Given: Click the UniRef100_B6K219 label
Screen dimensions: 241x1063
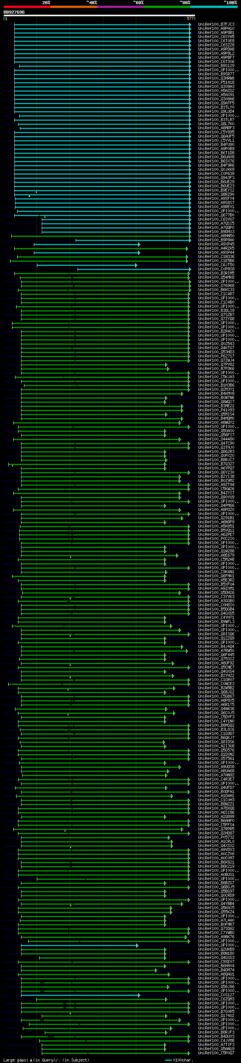Looking at the screenshot, I should tap(216, 867).
